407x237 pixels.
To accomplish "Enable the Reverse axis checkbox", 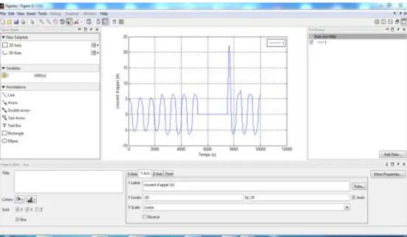I will click(x=145, y=217).
